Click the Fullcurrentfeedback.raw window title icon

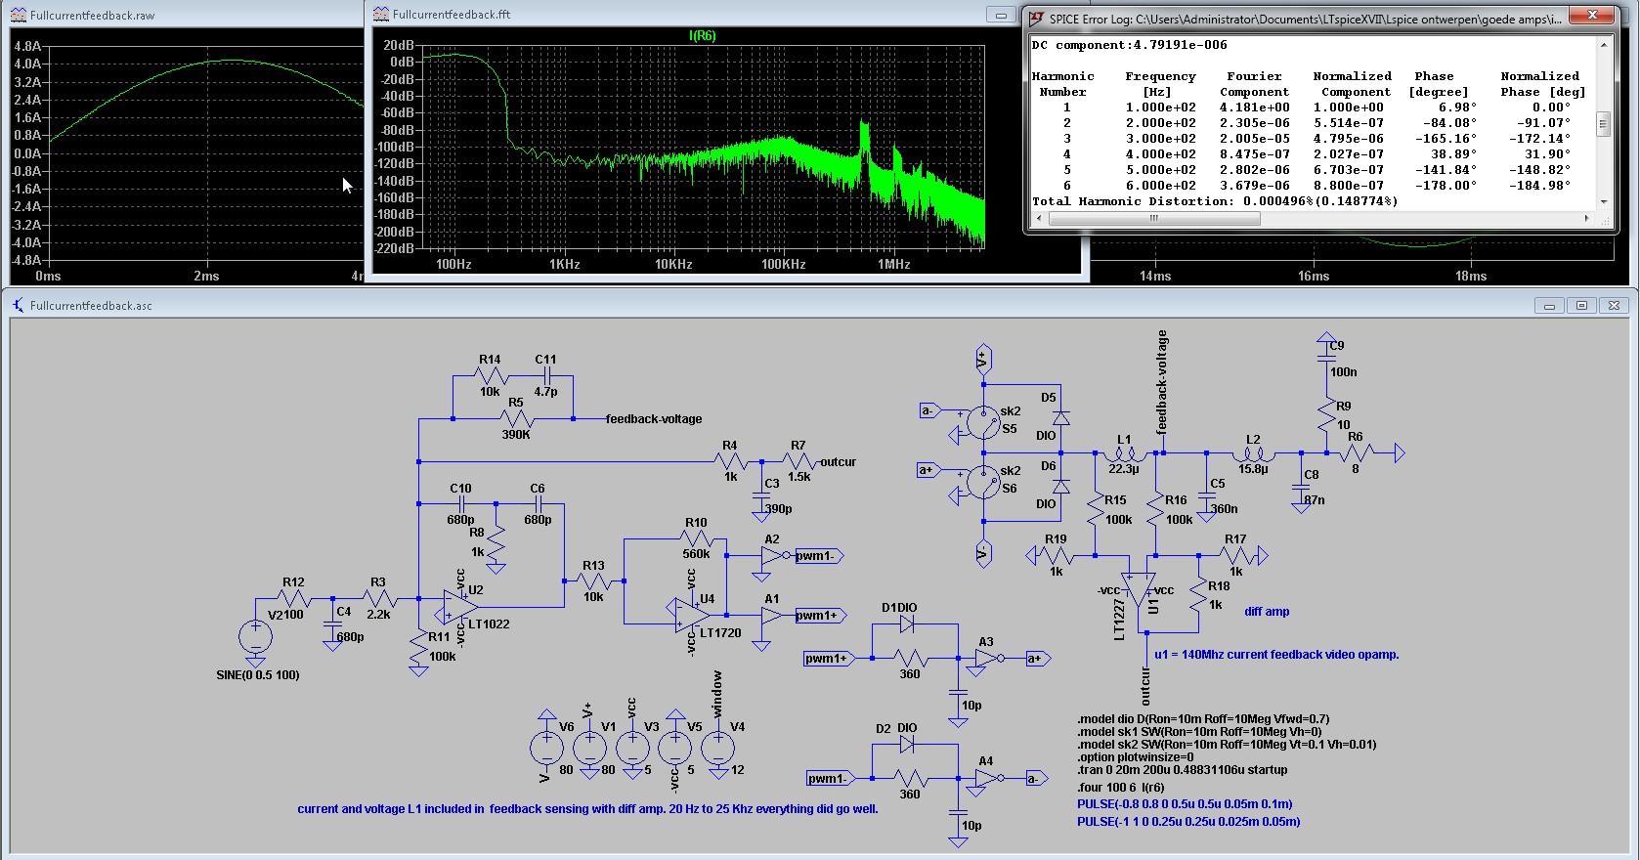pos(19,15)
